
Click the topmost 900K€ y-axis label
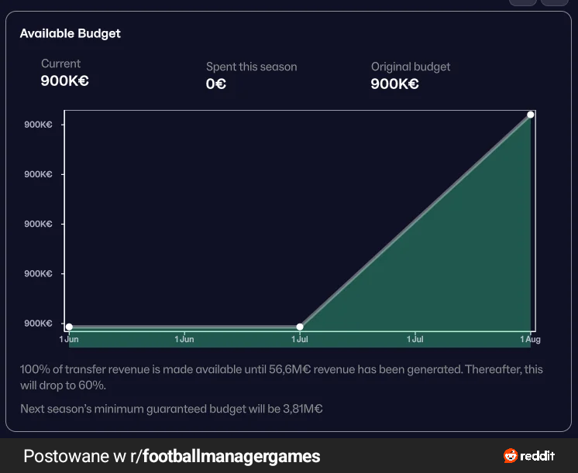[x=39, y=125]
